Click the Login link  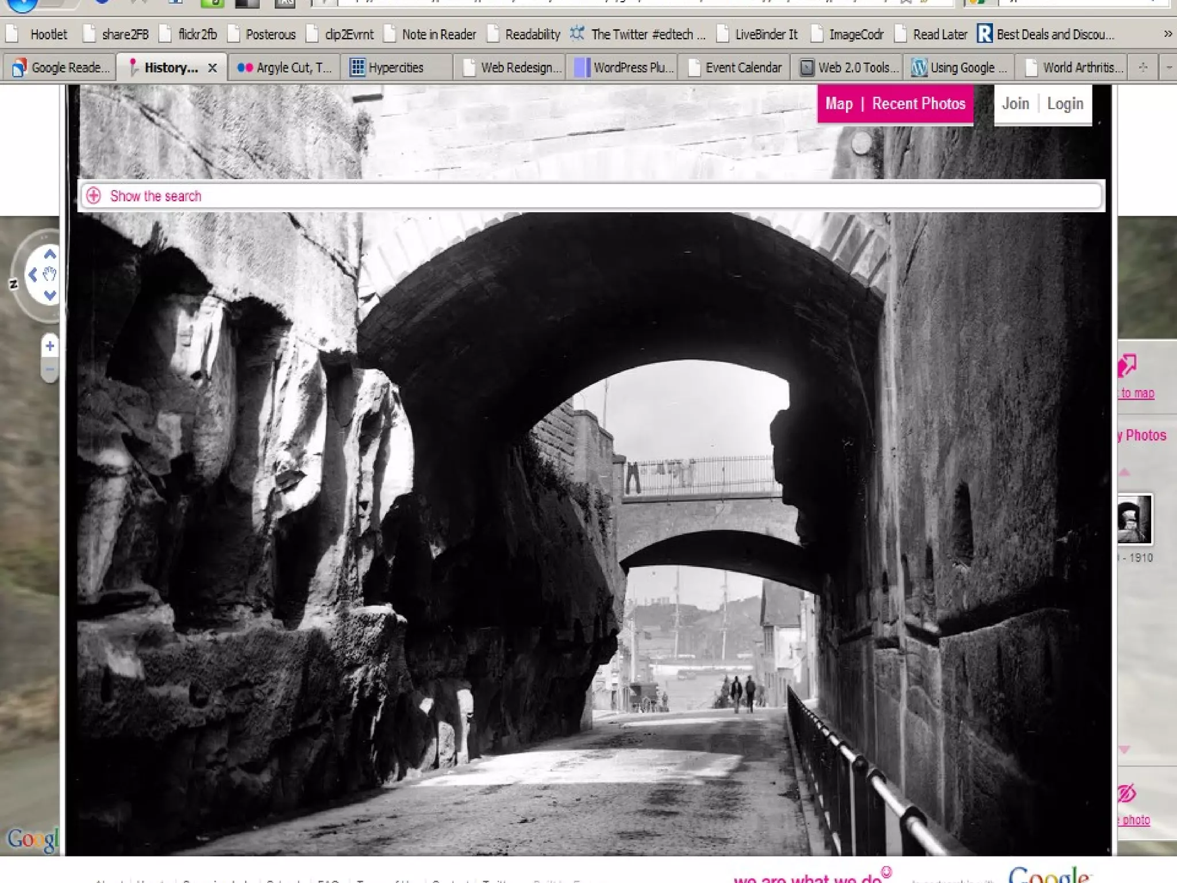pos(1065,104)
